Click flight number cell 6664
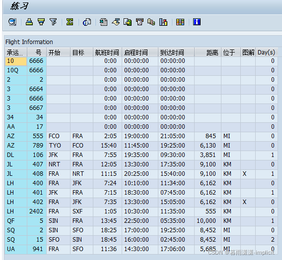Image resolution: width=282 pixels, height=260 pixels. (37, 89)
